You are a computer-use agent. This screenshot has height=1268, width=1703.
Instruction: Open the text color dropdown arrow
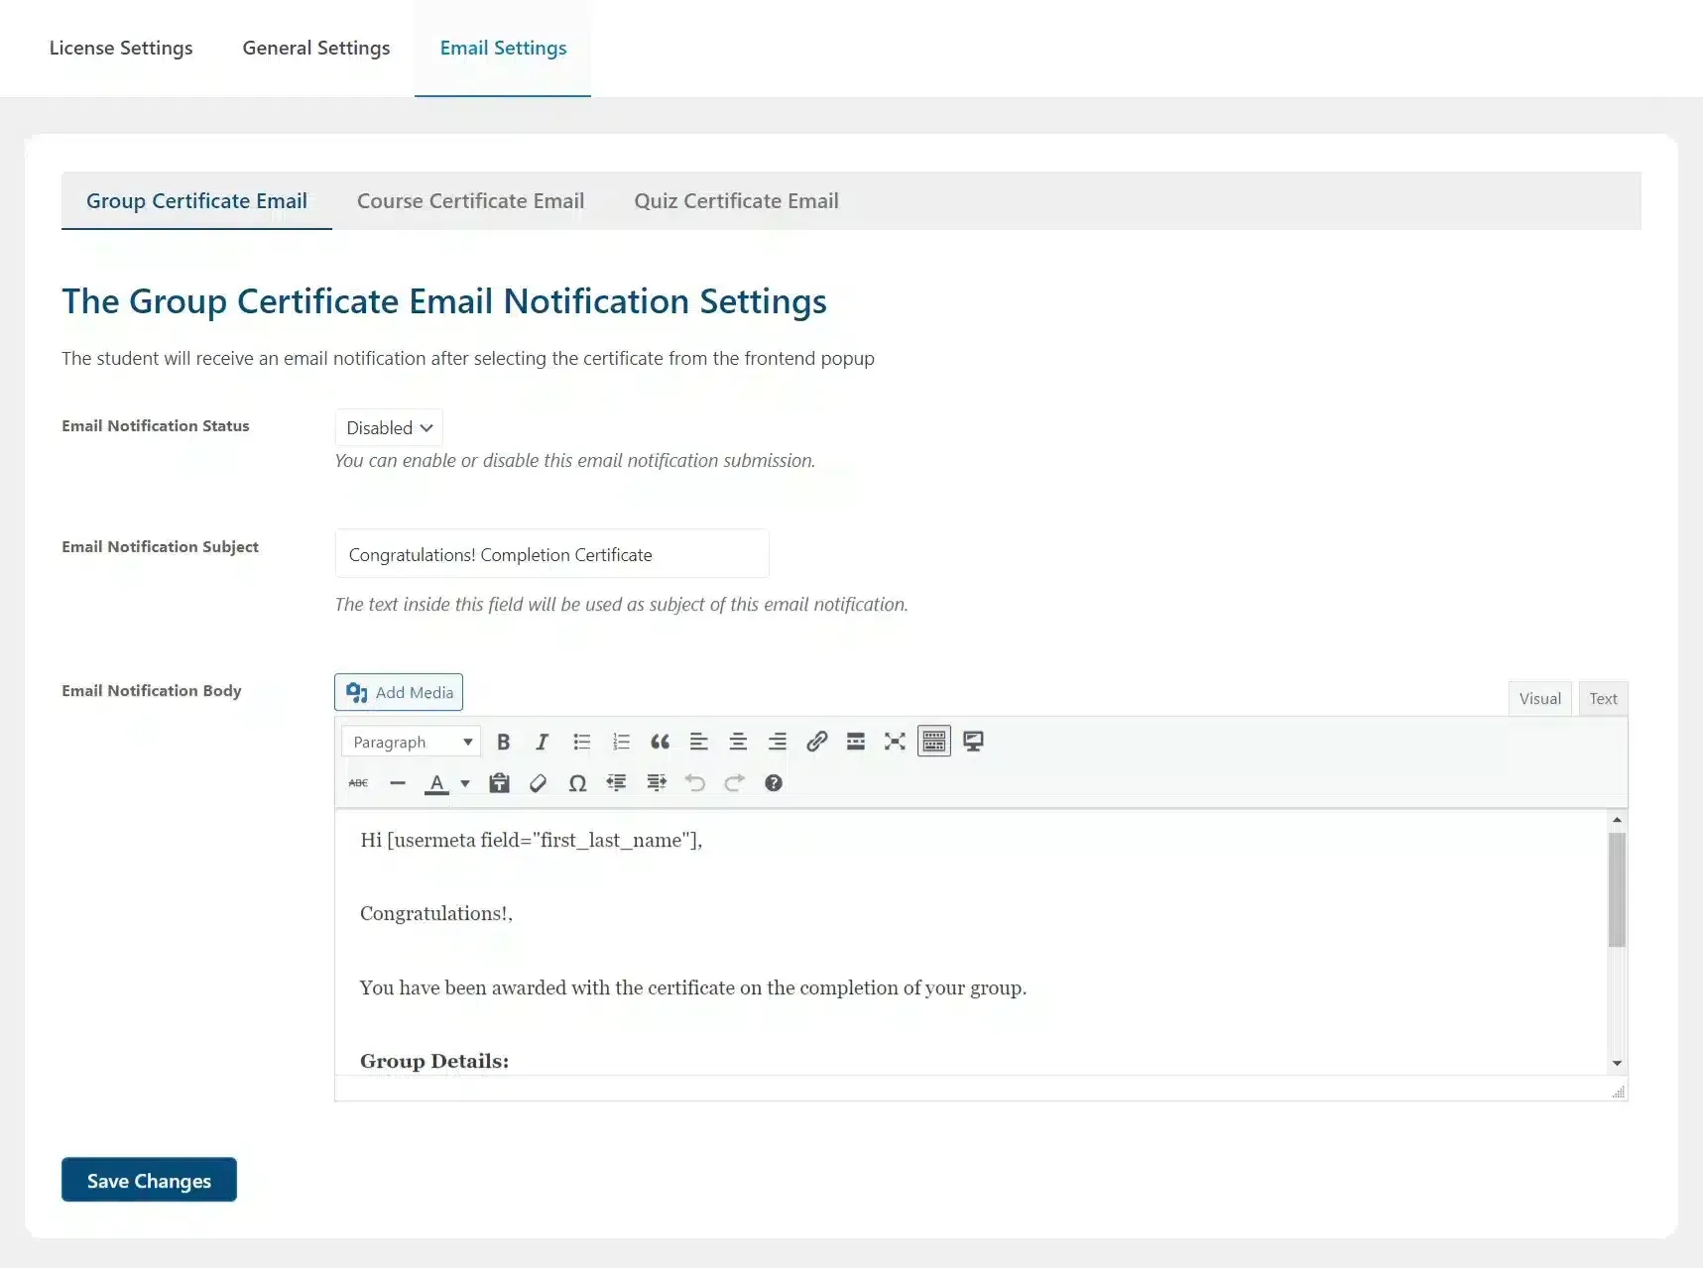click(464, 783)
